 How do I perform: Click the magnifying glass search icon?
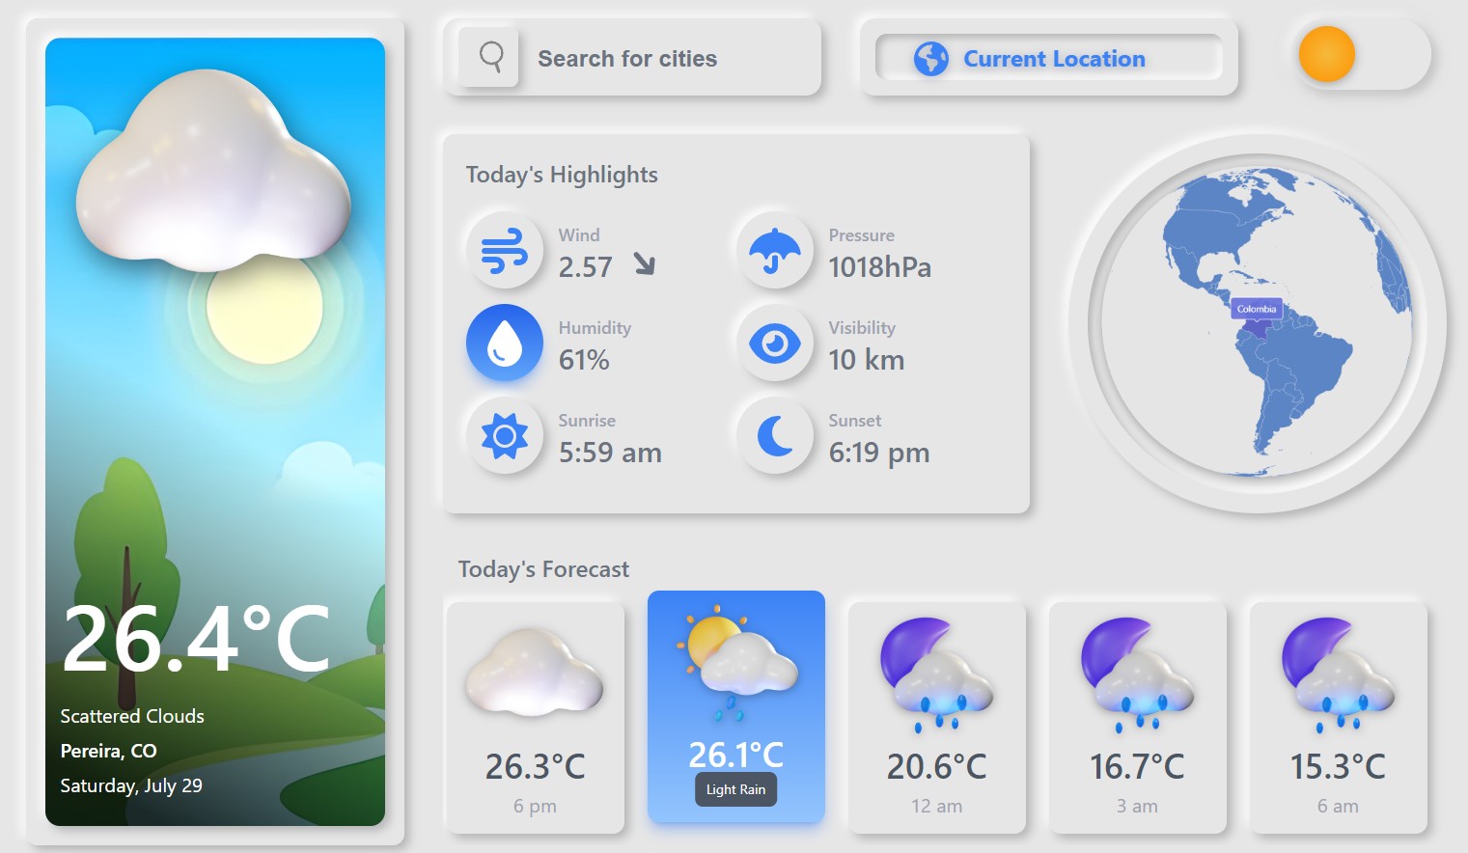[490, 57]
